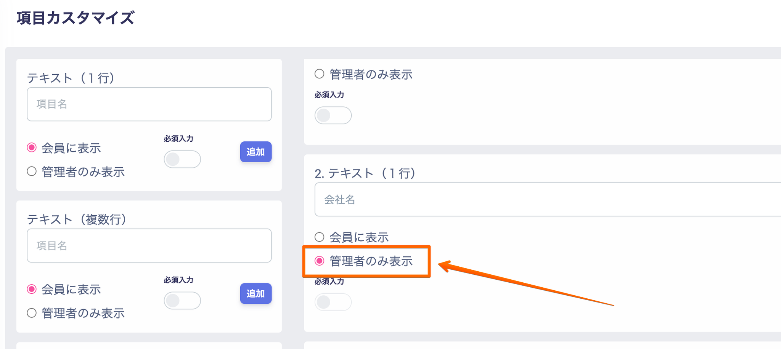Toggle 必須入力 switch in the card above item 2
Image resolution: width=781 pixels, height=349 pixels.
pos(333,115)
